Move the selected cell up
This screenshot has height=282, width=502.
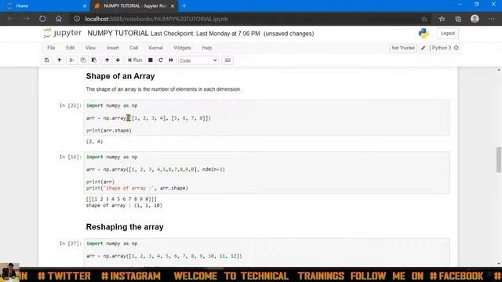click(x=107, y=60)
